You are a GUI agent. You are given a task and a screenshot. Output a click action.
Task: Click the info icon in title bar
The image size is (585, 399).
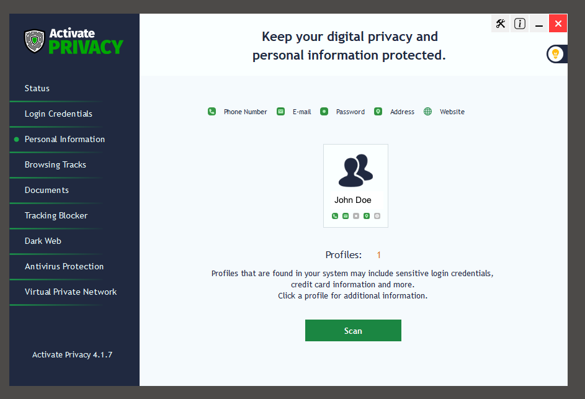tap(520, 24)
